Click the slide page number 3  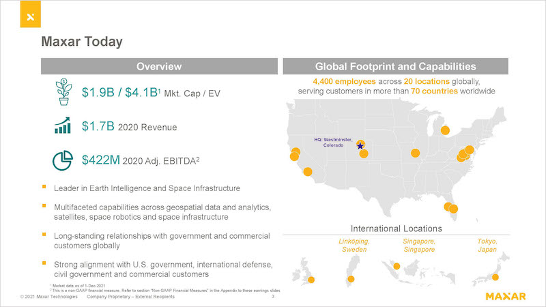[x=273, y=297]
